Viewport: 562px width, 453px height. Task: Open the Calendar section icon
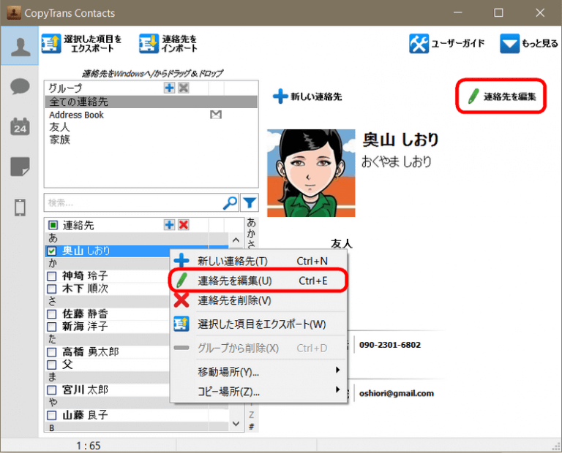coord(20,126)
